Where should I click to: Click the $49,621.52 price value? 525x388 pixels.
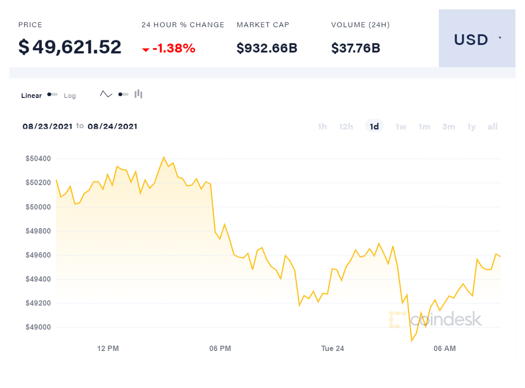pos(70,47)
